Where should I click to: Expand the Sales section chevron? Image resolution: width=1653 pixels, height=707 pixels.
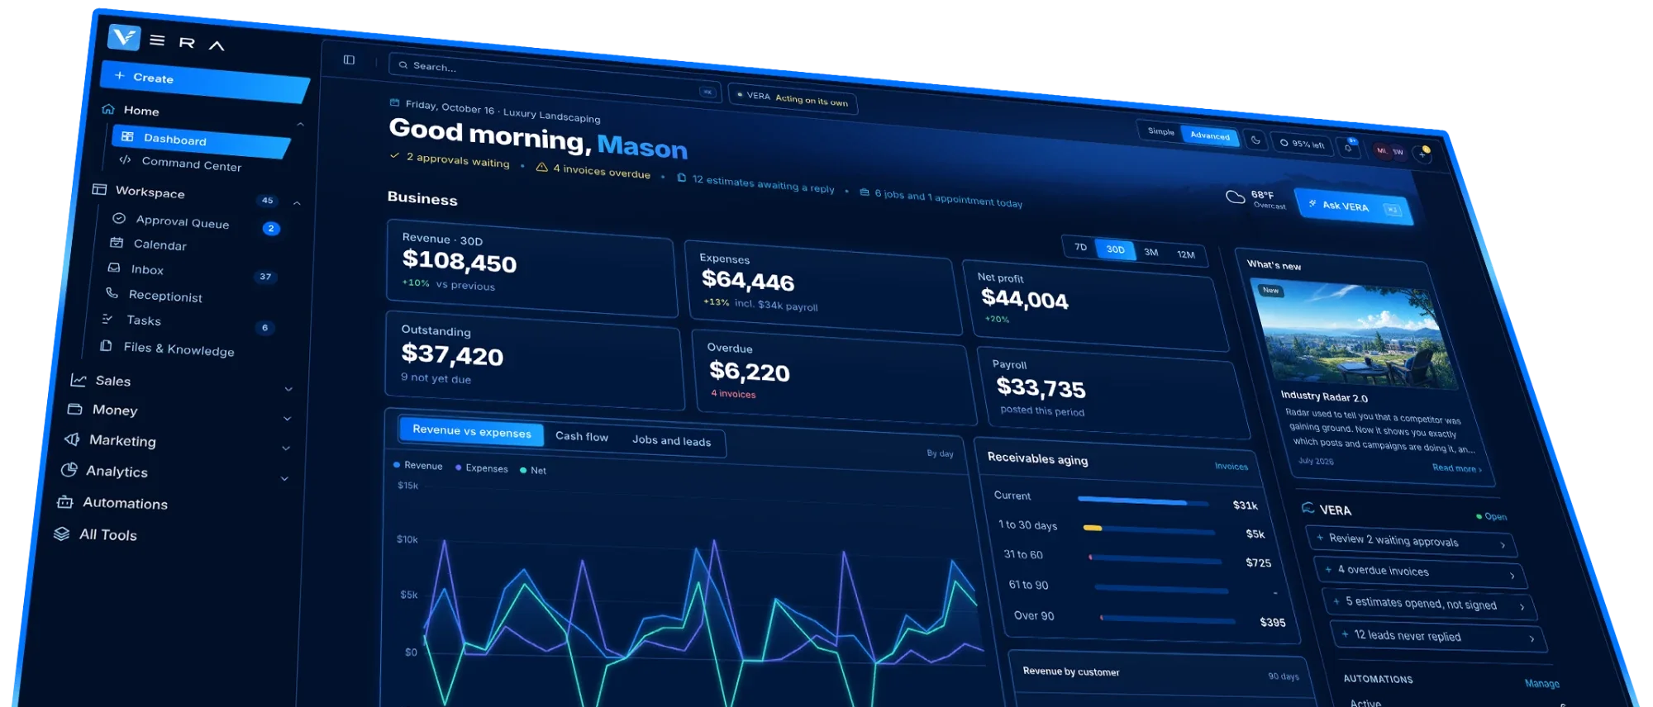tap(288, 389)
